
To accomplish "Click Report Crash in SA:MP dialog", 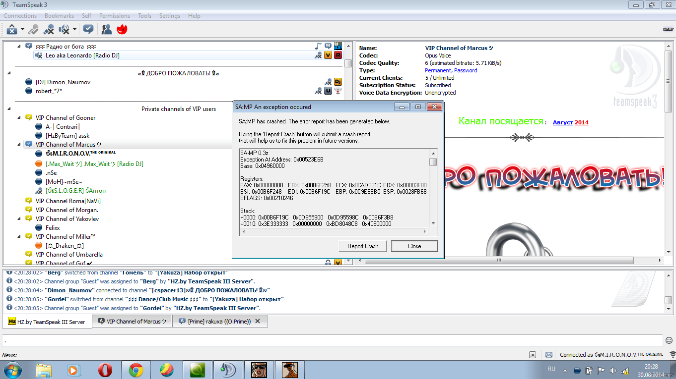I will pos(363,246).
